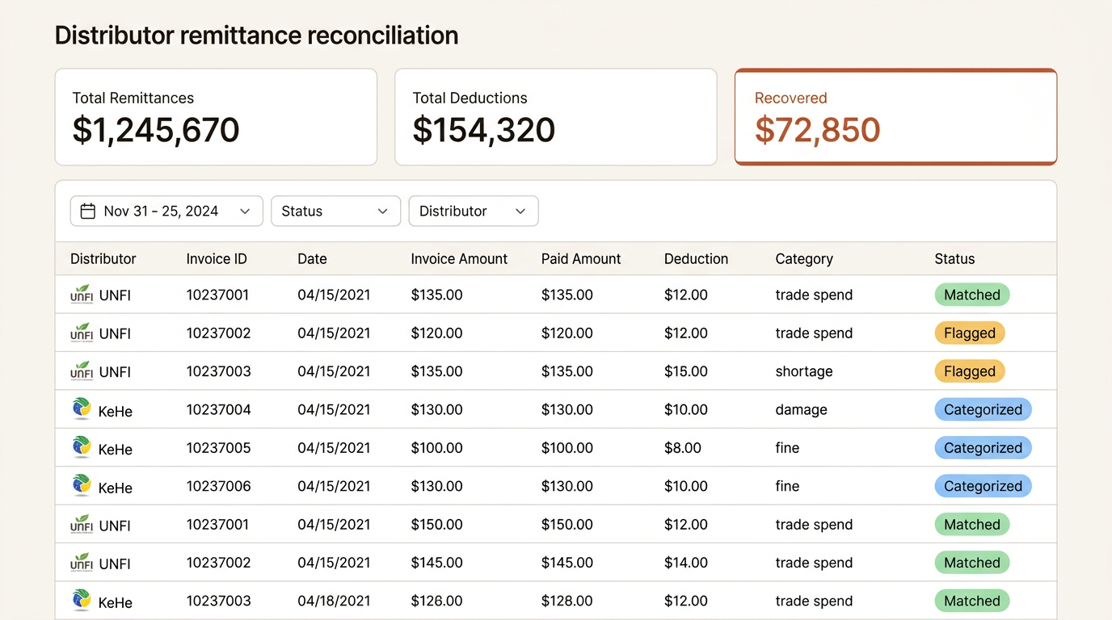This screenshot has width=1112, height=620.
Task: Click the KeHe logo in the 04/18/2021 row
Action: tap(82, 601)
